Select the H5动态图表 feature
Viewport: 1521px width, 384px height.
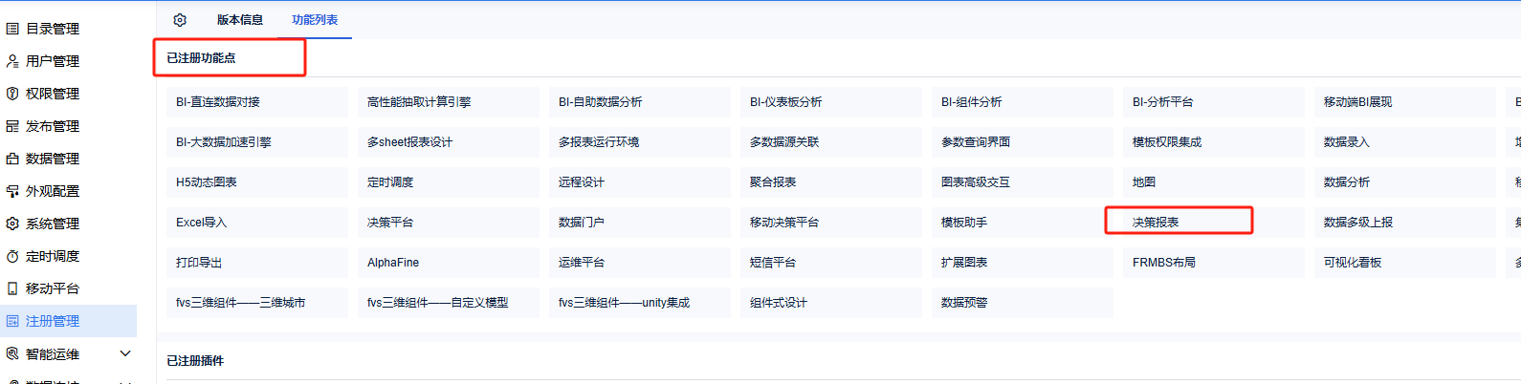tap(257, 182)
